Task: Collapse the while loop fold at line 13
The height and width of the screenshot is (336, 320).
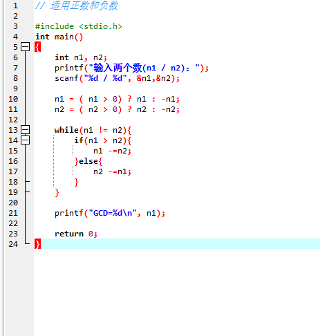Action: (25, 130)
